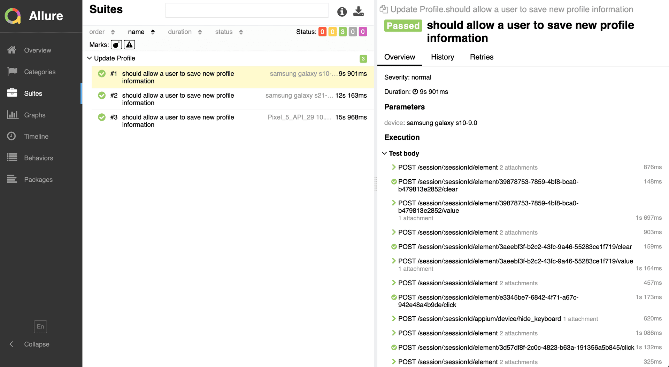
Task: Copy test full name with clipboard icon
Action: click(384, 9)
